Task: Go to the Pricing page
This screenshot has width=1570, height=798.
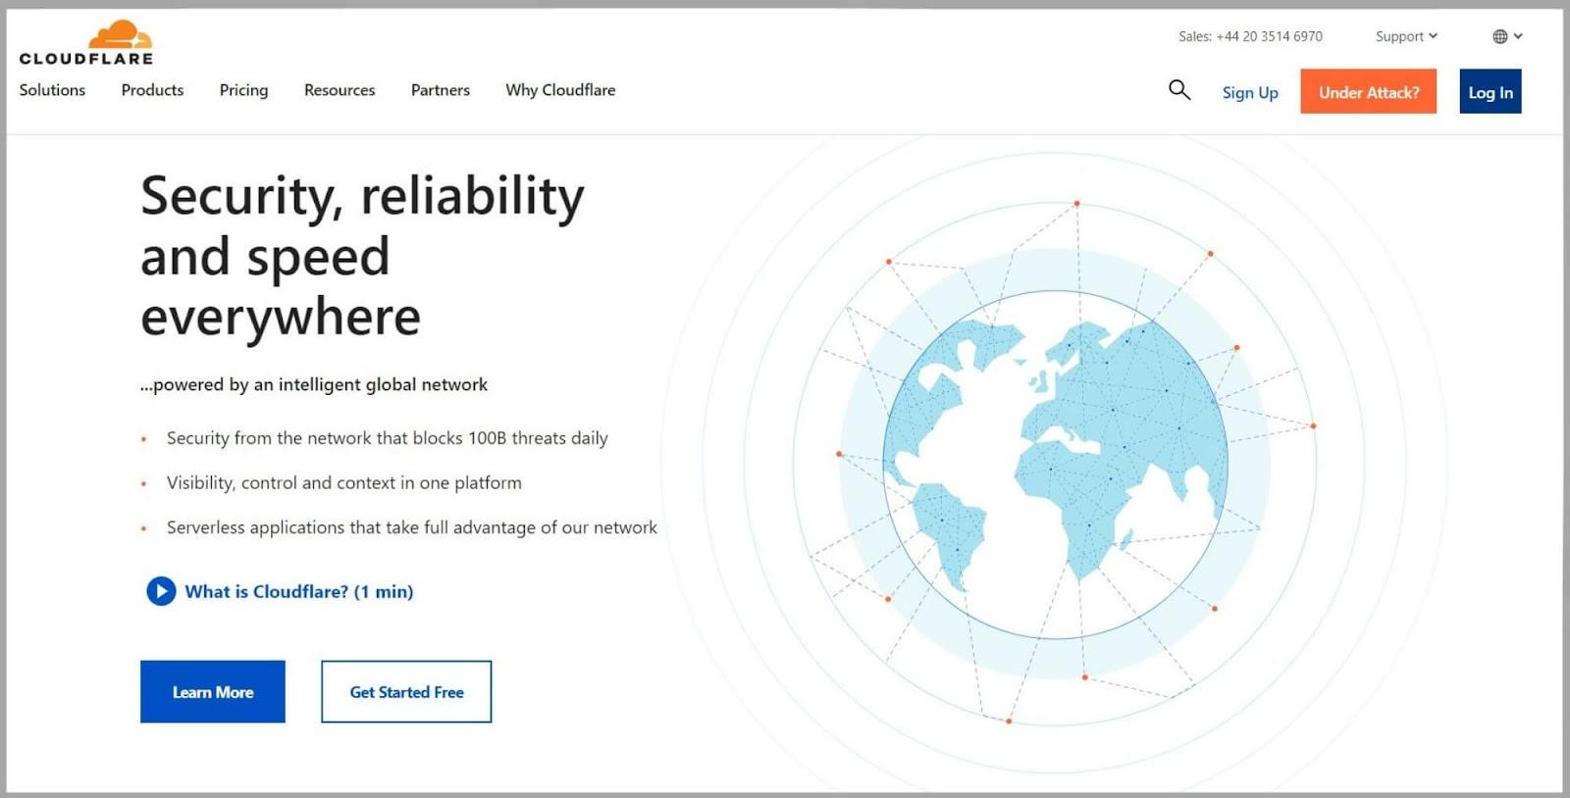Action: click(x=243, y=90)
